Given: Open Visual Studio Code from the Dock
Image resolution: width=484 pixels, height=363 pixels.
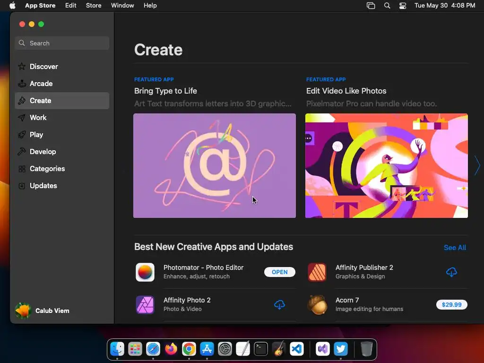Looking at the screenshot, I should pos(297,349).
